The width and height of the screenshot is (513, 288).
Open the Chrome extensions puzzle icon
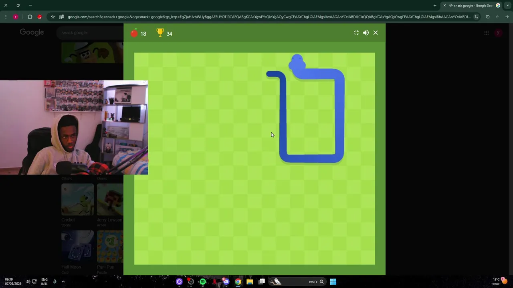click(x=30, y=17)
